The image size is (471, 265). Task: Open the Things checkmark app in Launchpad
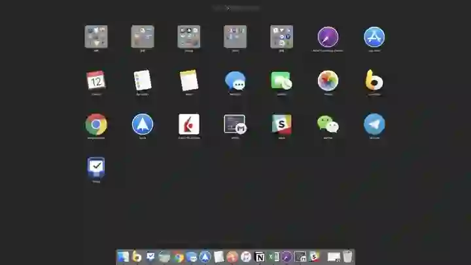click(x=96, y=168)
